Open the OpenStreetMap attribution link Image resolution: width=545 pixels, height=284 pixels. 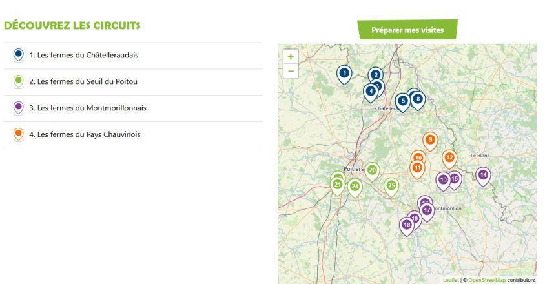(487, 280)
